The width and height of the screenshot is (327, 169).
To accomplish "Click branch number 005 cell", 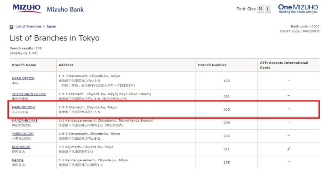I will point(226,109).
